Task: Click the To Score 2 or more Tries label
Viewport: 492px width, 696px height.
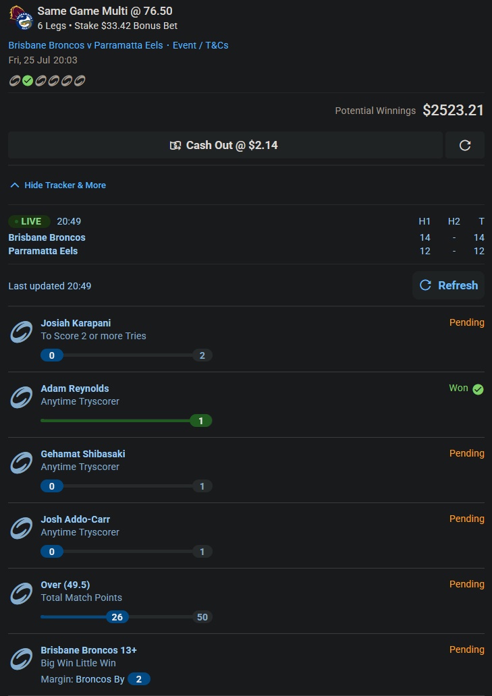Action: pos(93,336)
